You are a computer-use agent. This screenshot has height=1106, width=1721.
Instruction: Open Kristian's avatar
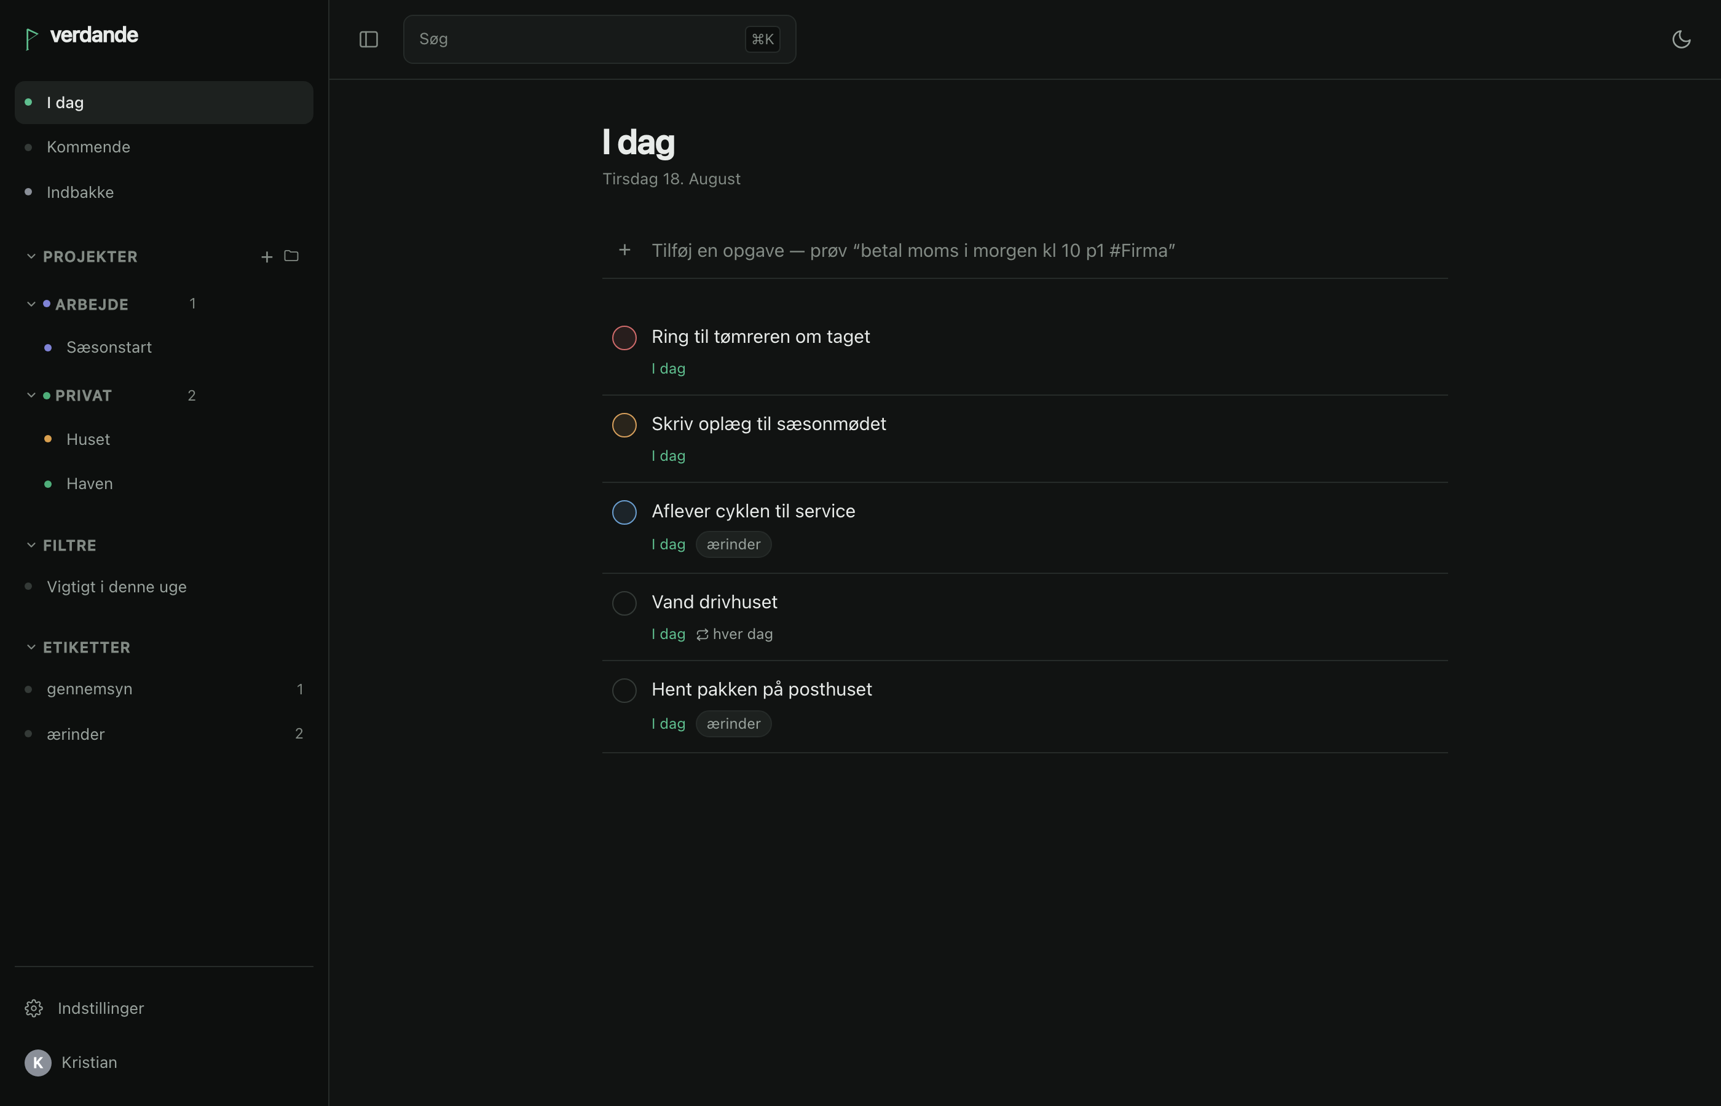pos(38,1062)
